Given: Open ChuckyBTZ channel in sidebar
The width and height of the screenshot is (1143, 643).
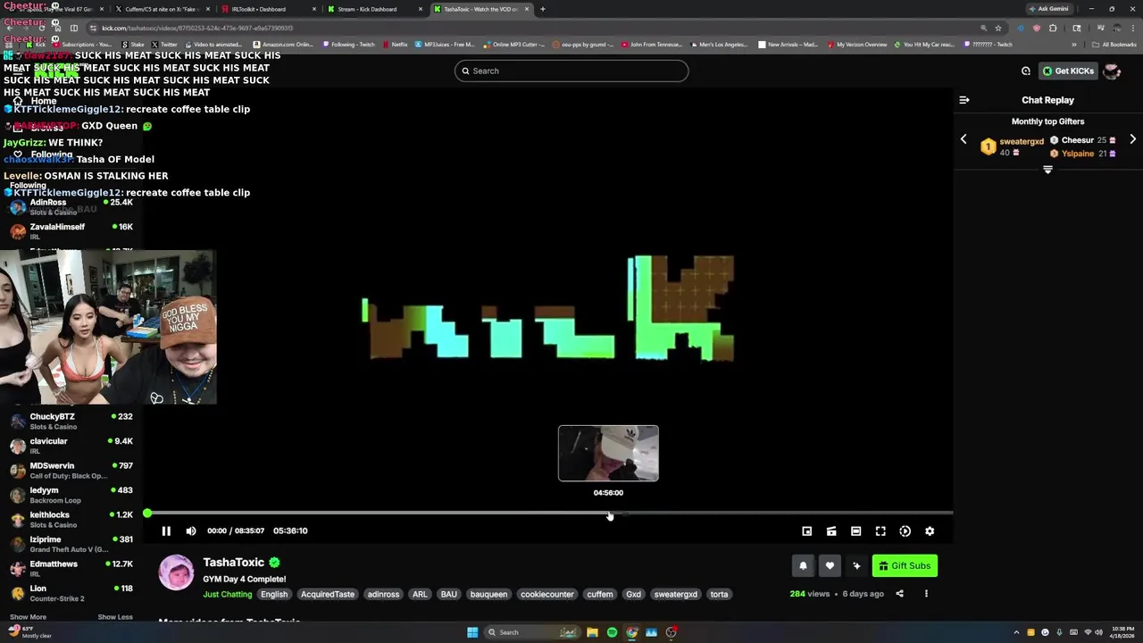Looking at the screenshot, I should (x=71, y=422).
